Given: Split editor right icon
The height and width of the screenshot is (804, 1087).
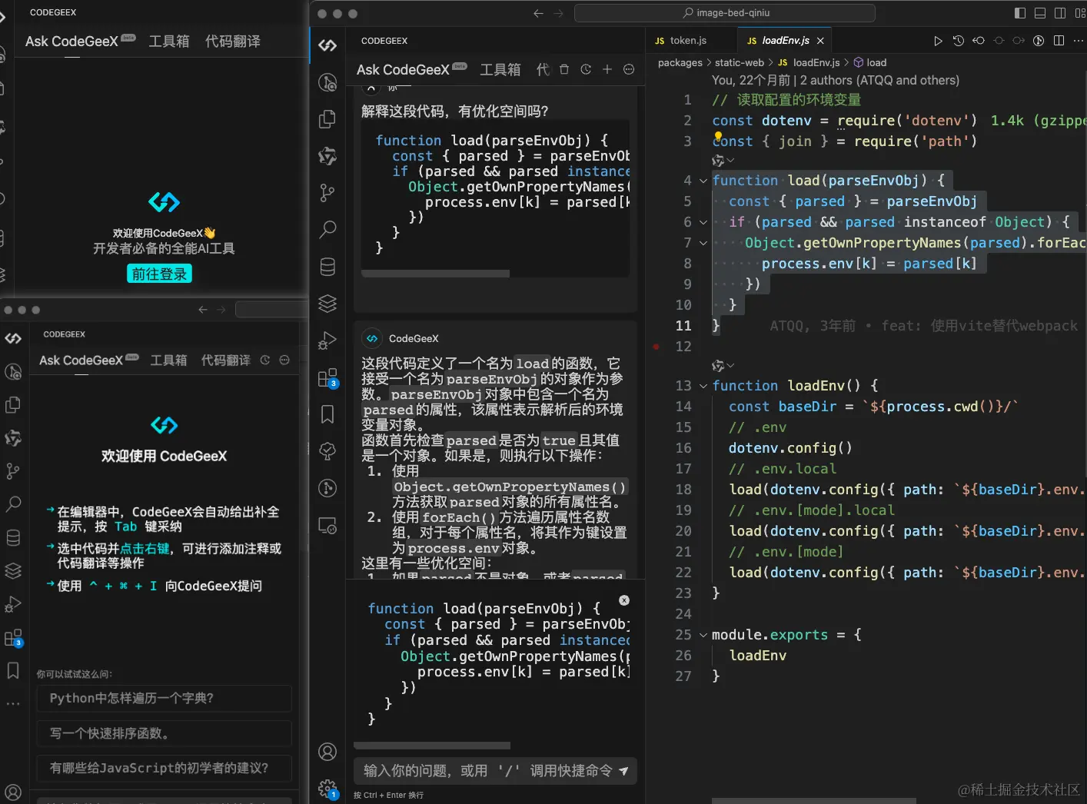Looking at the screenshot, I should [1059, 41].
